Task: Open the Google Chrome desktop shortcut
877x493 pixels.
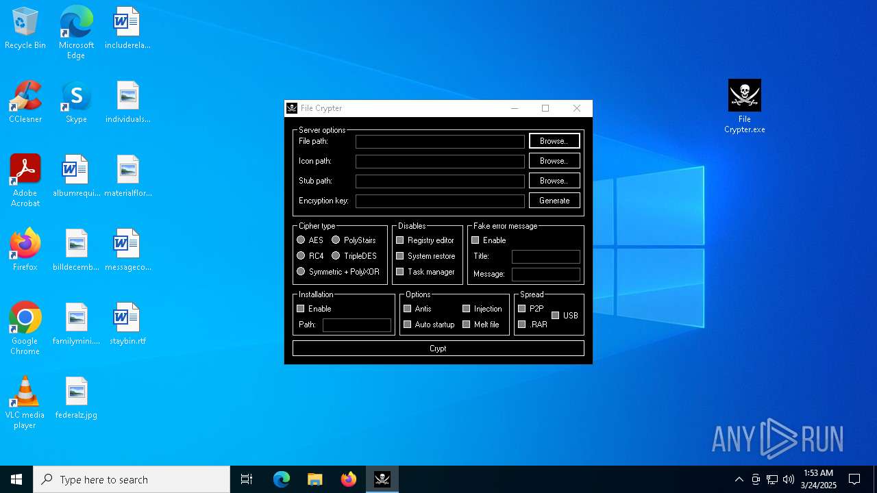Action: [25, 329]
